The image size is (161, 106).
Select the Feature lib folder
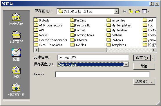point(80,25)
